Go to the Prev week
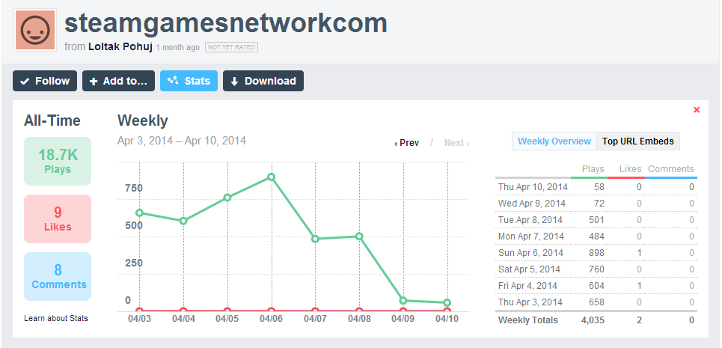This screenshot has width=722, height=348. tap(406, 143)
